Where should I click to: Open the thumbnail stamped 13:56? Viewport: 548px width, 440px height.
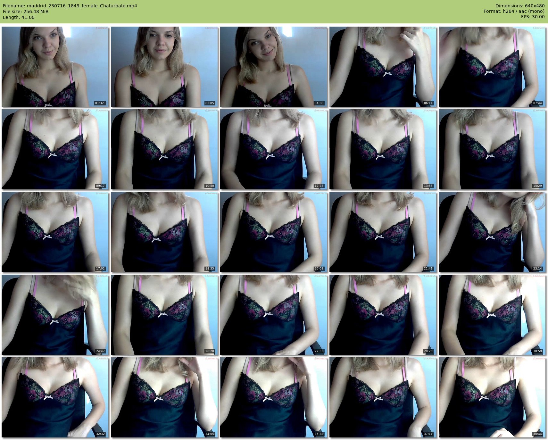(x=383, y=149)
